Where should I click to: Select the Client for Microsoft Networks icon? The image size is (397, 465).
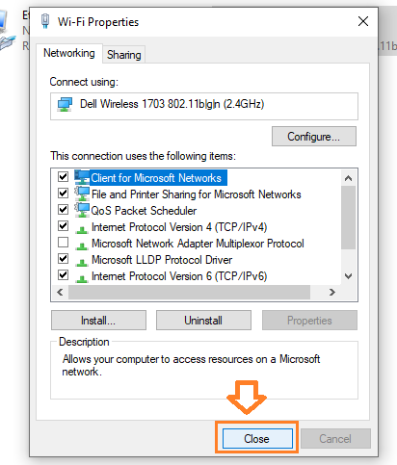(82, 177)
